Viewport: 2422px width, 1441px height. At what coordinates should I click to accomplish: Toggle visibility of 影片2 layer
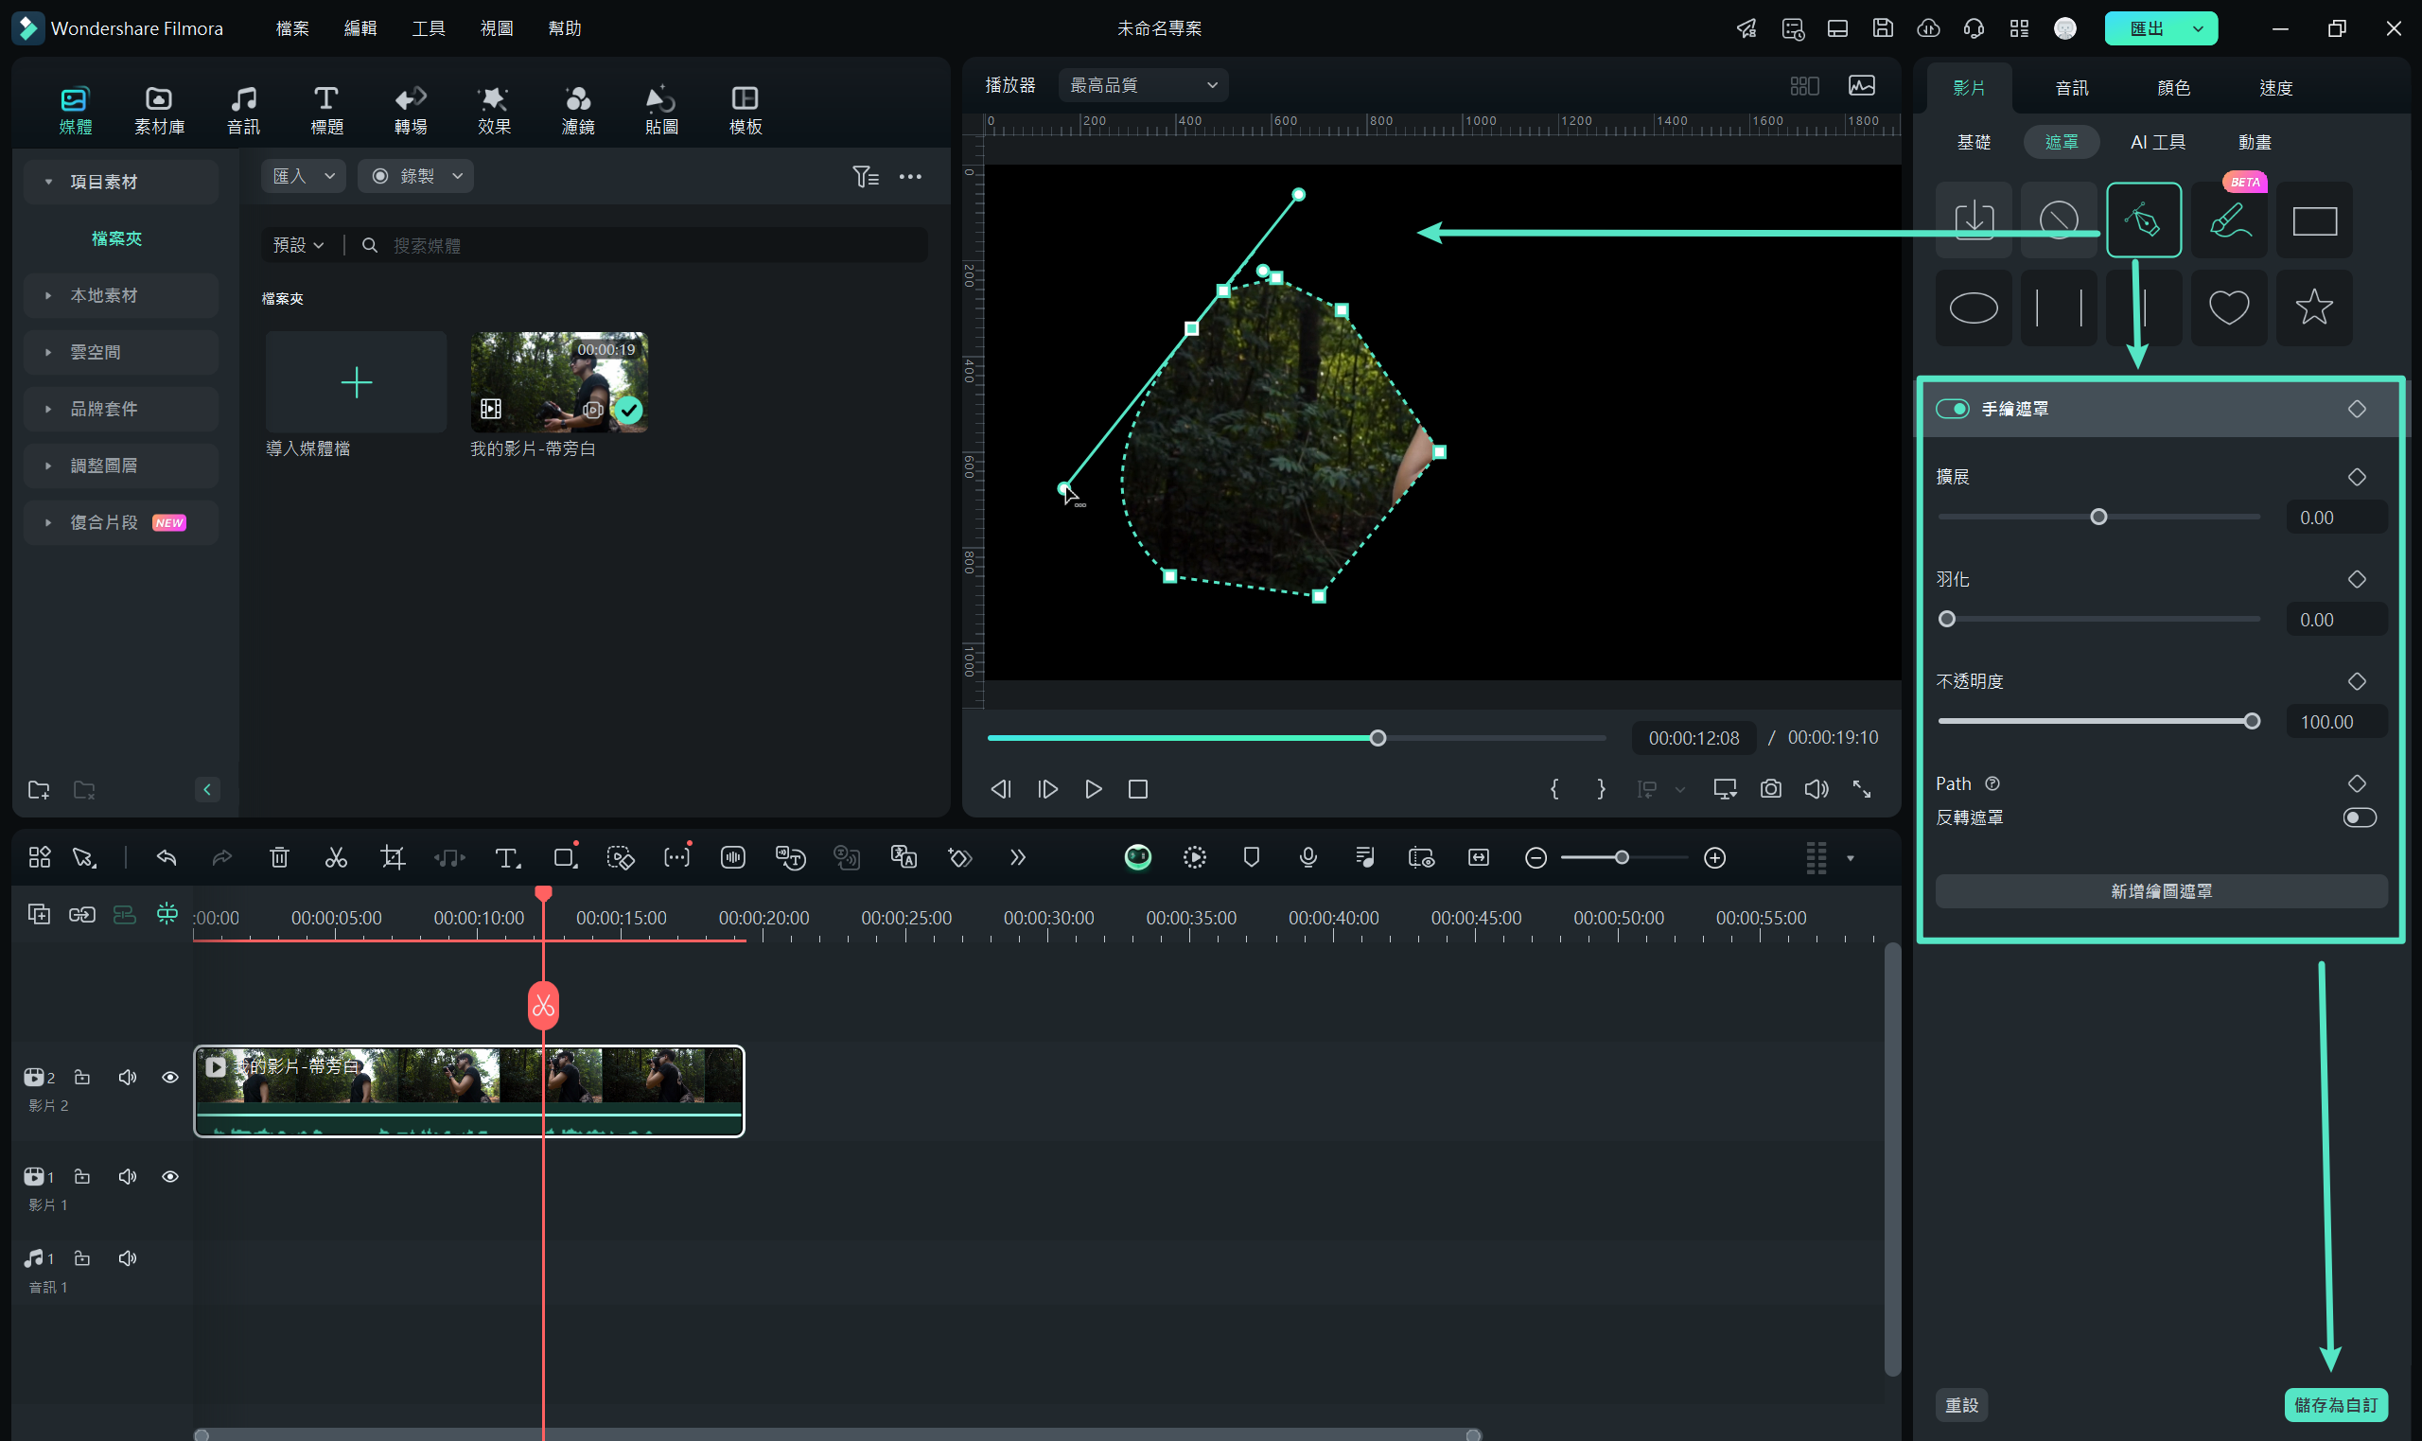coord(169,1078)
